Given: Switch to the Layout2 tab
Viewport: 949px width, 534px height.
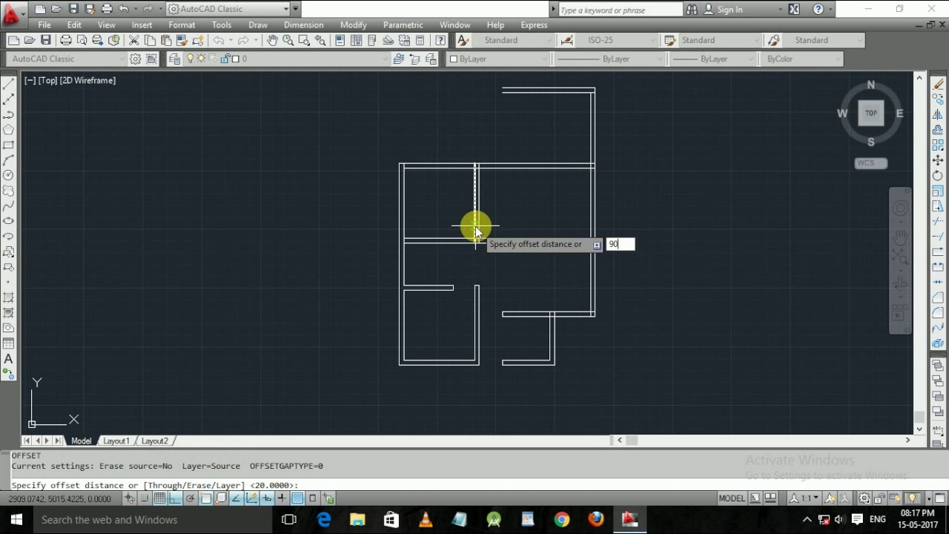Looking at the screenshot, I should [155, 441].
